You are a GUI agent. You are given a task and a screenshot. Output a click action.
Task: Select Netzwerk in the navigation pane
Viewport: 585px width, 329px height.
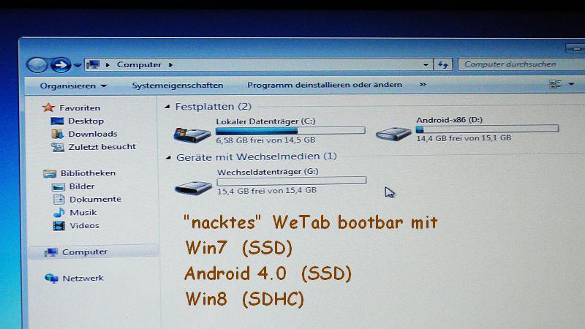pyautogui.click(x=83, y=279)
